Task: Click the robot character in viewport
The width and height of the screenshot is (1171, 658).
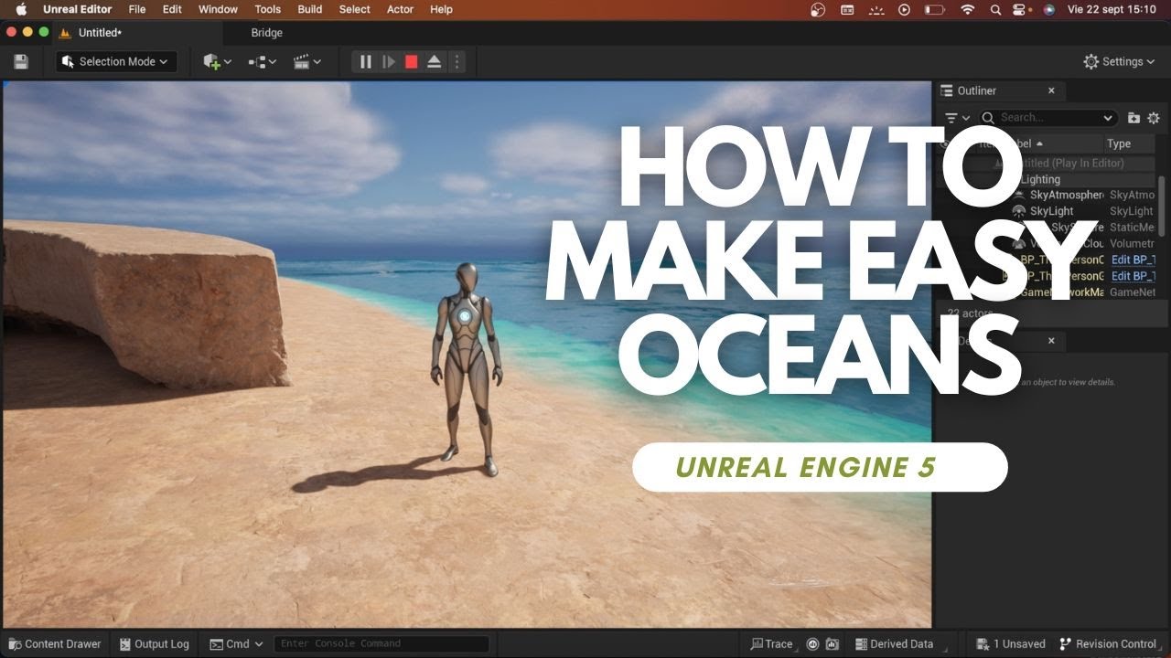Action: coord(466,369)
